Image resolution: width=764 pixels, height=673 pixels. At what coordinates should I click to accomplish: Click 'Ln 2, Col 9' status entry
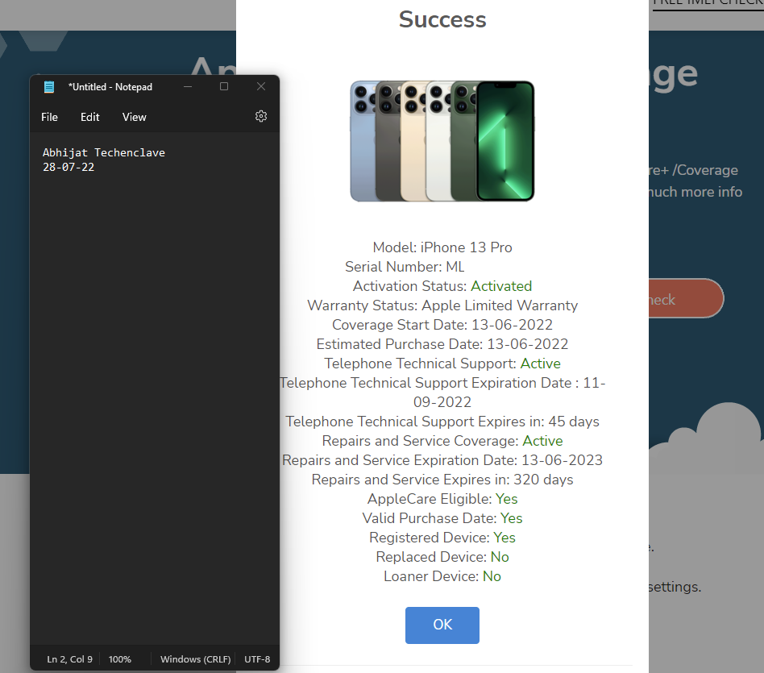69,659
